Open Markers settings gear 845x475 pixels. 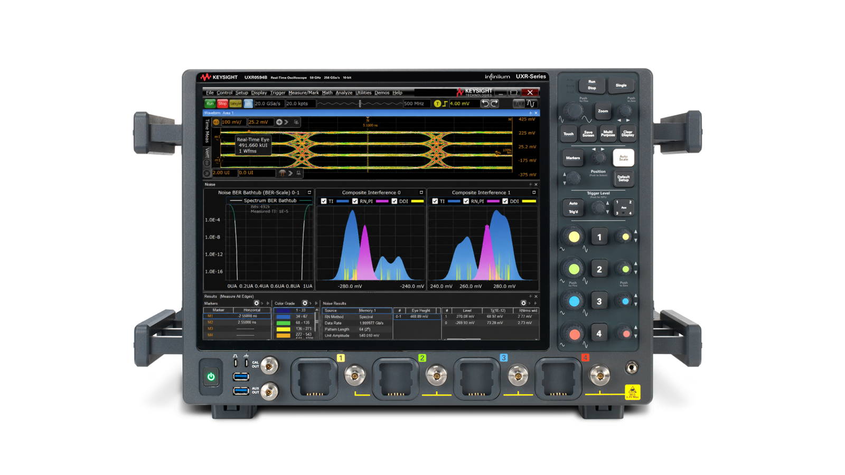pos(257,303)
